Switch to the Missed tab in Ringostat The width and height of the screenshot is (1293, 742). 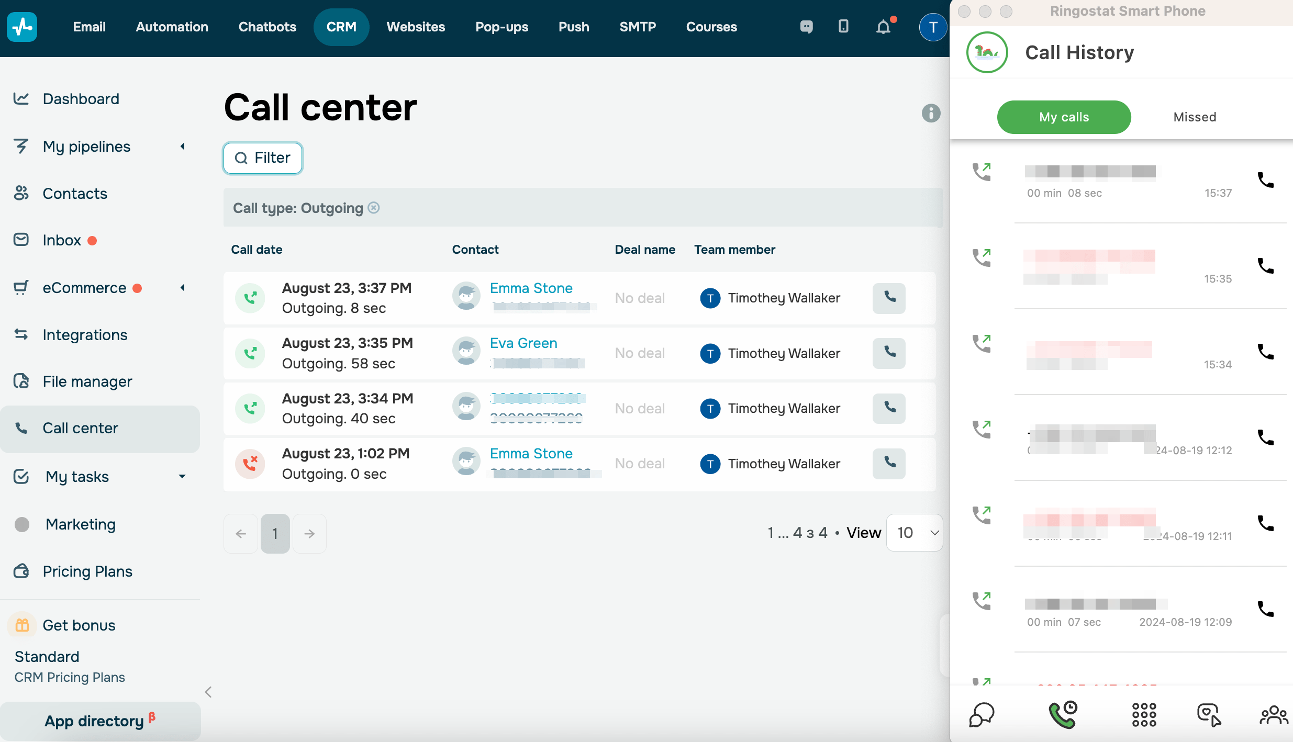[1195, 117]
